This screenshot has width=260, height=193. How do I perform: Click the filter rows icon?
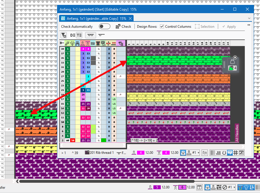coord(64,35)
